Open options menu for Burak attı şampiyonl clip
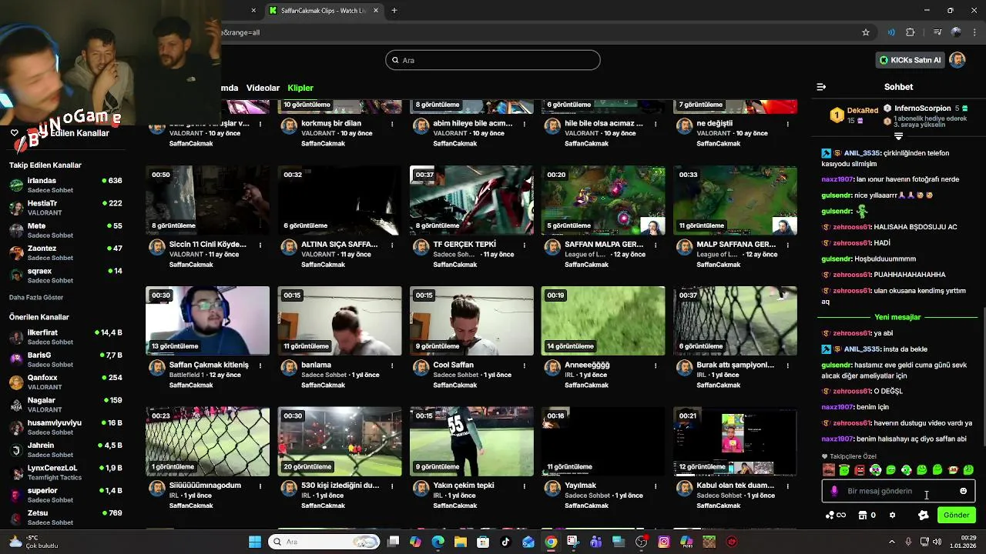986x554 pixels. coord(787,365)
